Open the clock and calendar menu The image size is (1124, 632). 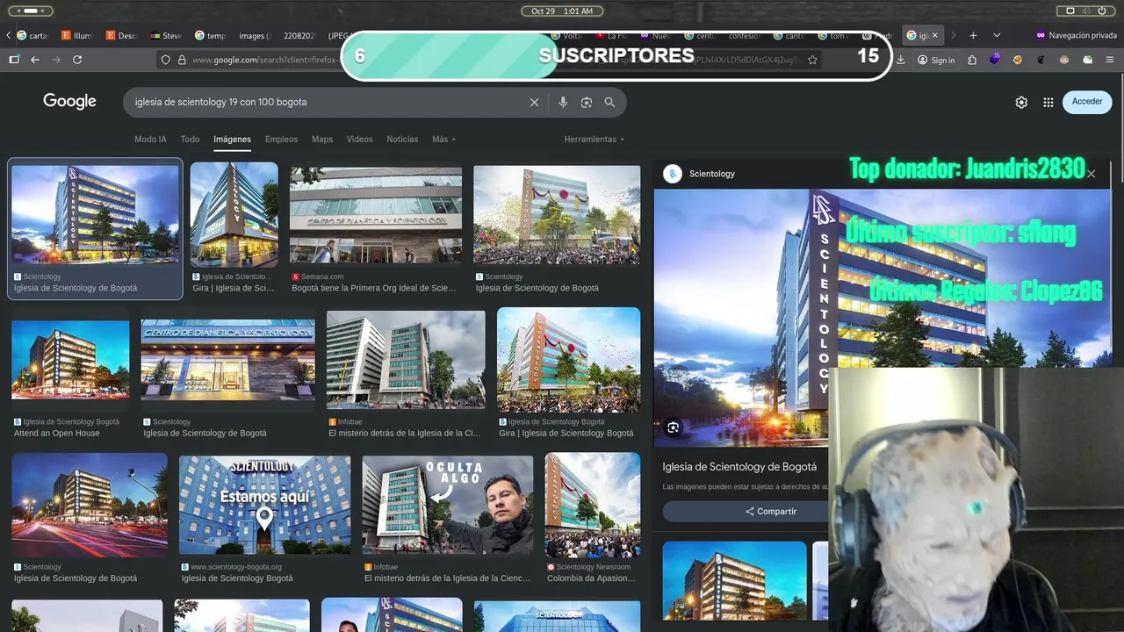[562, 11]
